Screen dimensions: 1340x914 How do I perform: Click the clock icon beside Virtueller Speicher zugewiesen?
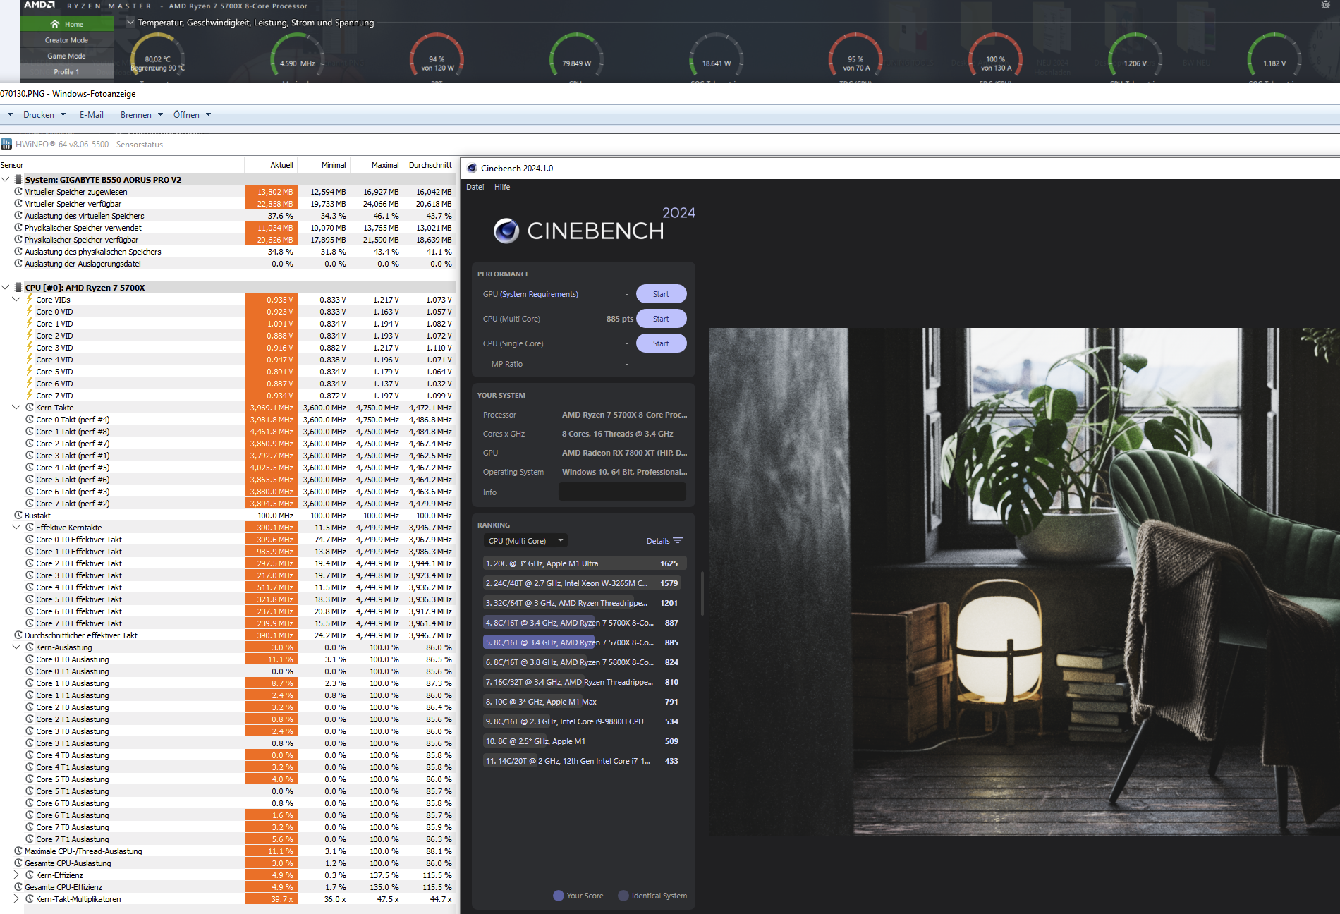click(18, 192)
